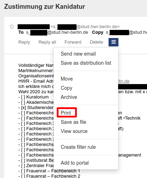147x178 pixels.
Task: Click the Zustimmung zur Kanidatur subject heading
Action: [x=44, y=6]
